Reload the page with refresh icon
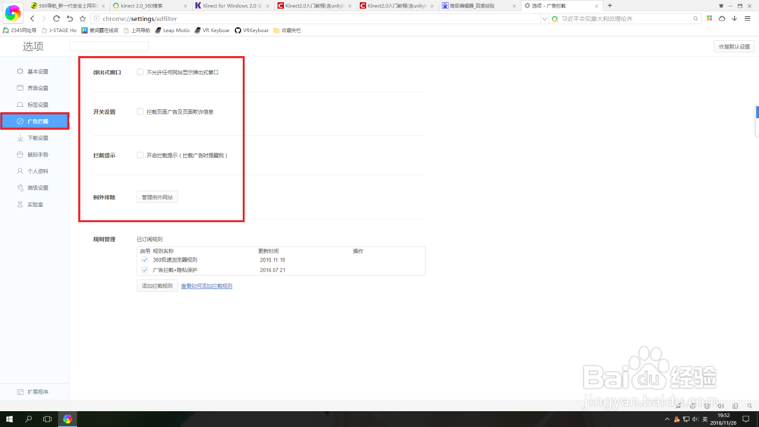759x427 pixels. coord(56,19)
